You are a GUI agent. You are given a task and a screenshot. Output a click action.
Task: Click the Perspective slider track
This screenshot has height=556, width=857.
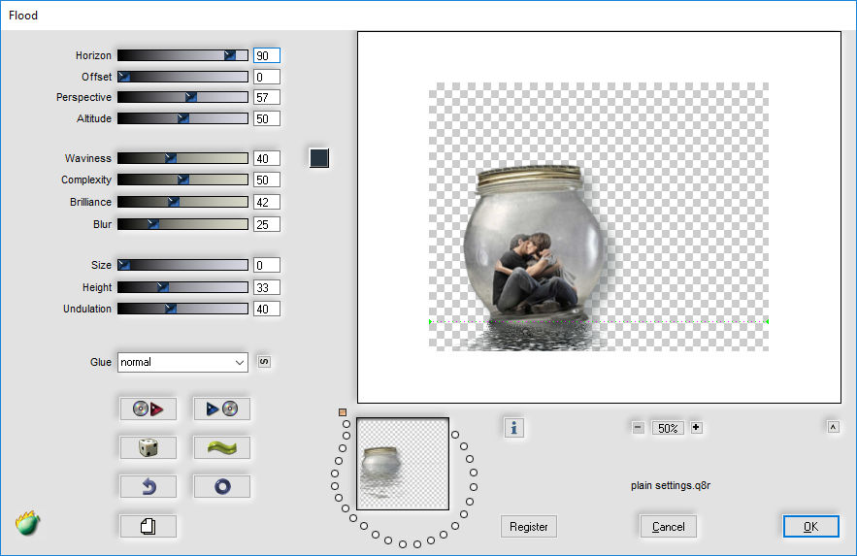click(182, 97)
